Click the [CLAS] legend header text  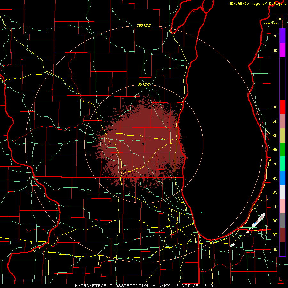[x=270, y=22]
